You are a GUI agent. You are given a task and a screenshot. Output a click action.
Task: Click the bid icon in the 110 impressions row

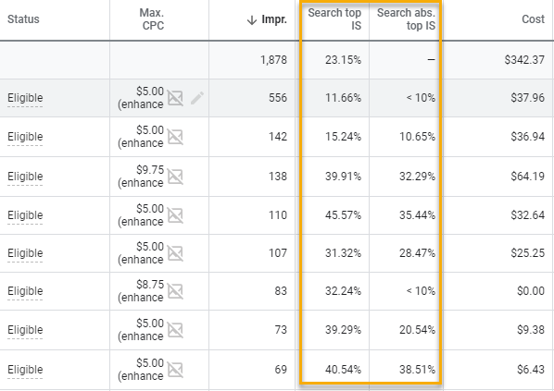coord(175,215)
